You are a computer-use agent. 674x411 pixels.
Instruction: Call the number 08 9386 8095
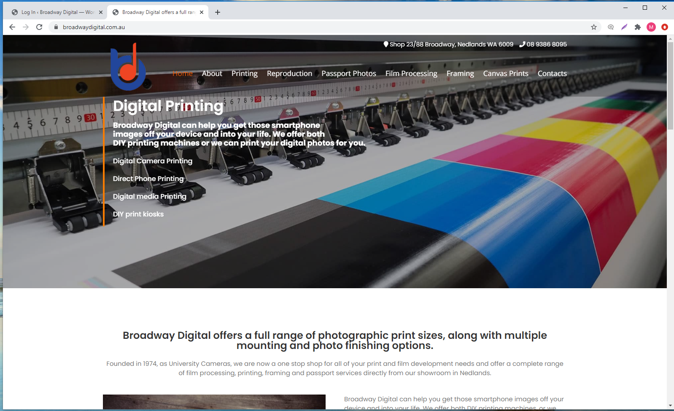click(x=547, y=44)
